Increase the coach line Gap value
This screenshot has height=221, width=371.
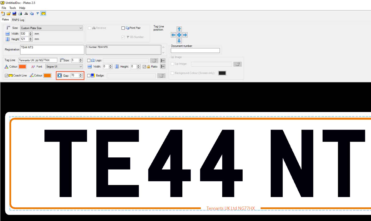coord(81,74)
